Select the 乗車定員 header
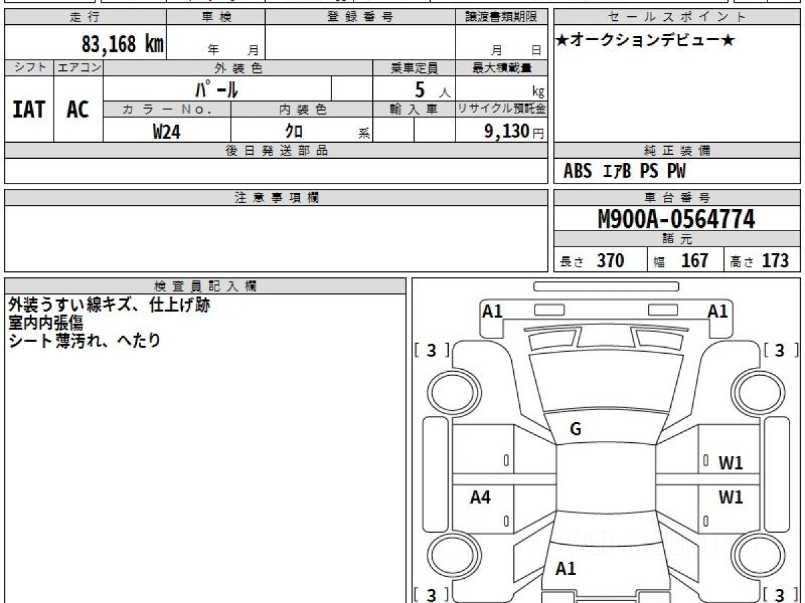The height and width of the screenshot is (603, 805). (414, 68)
